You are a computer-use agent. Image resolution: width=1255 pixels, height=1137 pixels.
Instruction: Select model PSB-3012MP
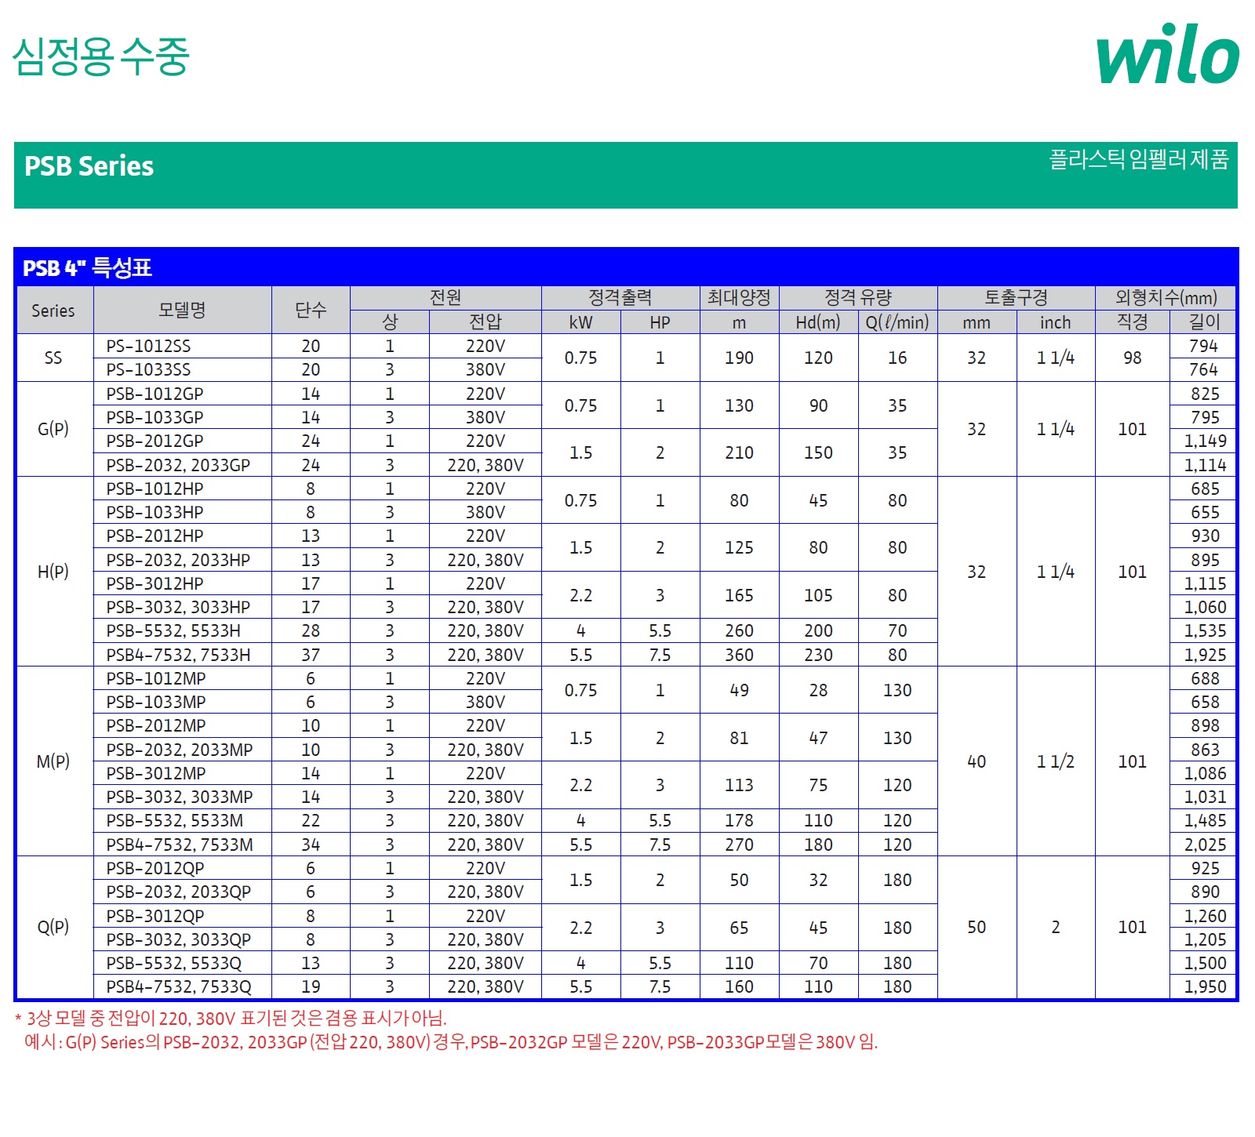[156, 773]
